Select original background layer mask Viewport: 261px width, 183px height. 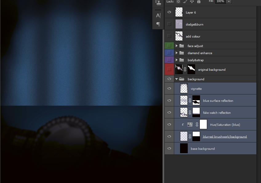click(x=191, y=70)
